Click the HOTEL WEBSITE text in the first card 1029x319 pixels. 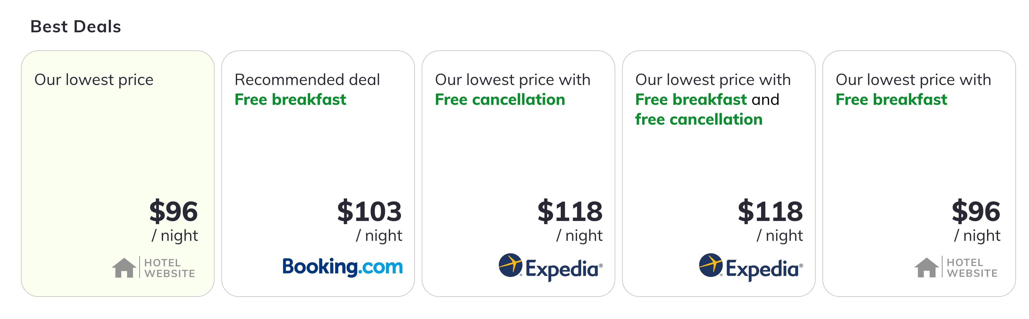tap(170, 268)
